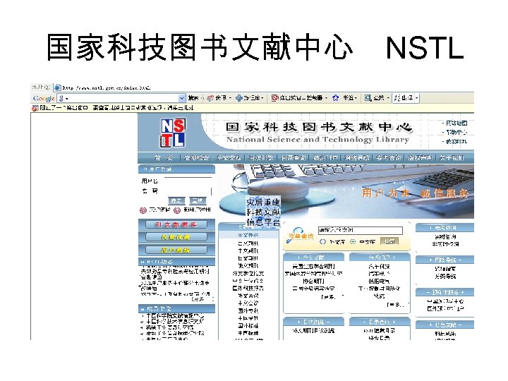Open the 版权声明 navigation menu item
Viewport: 508px width, 381px height.
(421, 158)
